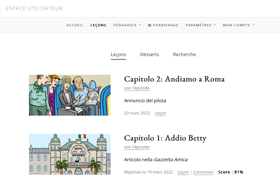Click the Score: 81% label
Screen dimensions: 280x184
tap(230, 172)
